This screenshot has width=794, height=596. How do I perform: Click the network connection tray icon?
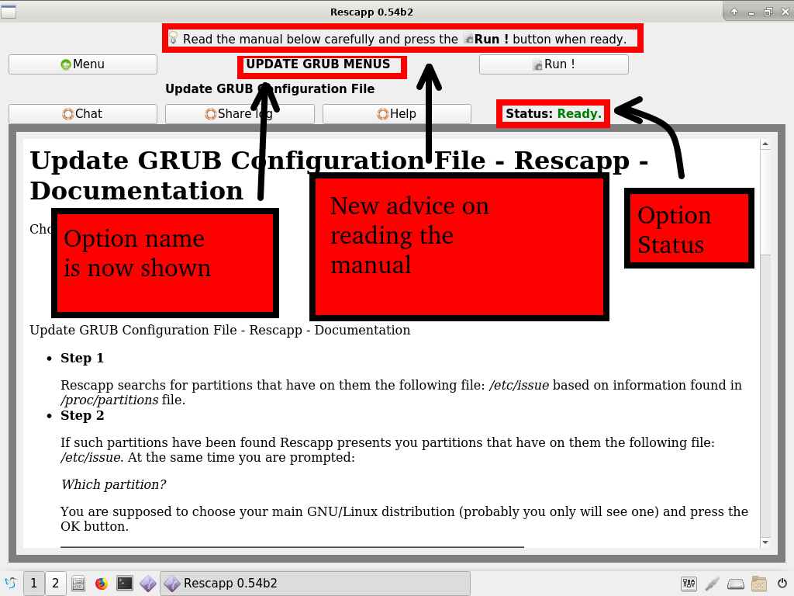pyautogui.click(x=713, y=584)
